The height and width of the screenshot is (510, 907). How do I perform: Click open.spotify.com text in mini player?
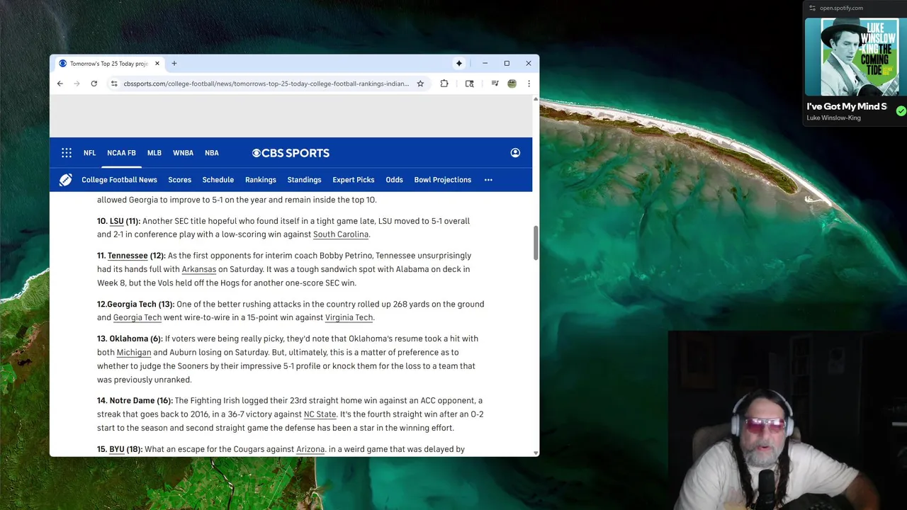[841, 8]
